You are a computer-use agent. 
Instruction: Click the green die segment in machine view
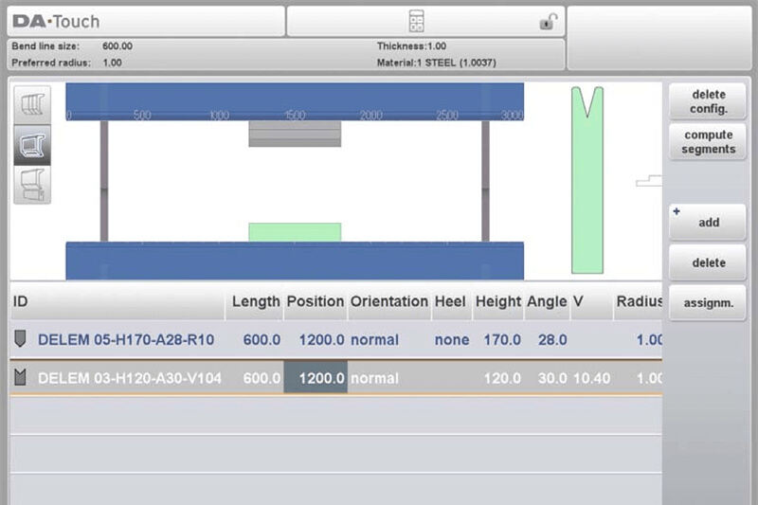[x=295, y=232]
